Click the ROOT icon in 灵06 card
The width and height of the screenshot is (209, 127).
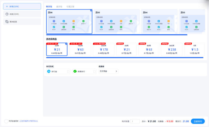tap(54, 27)
